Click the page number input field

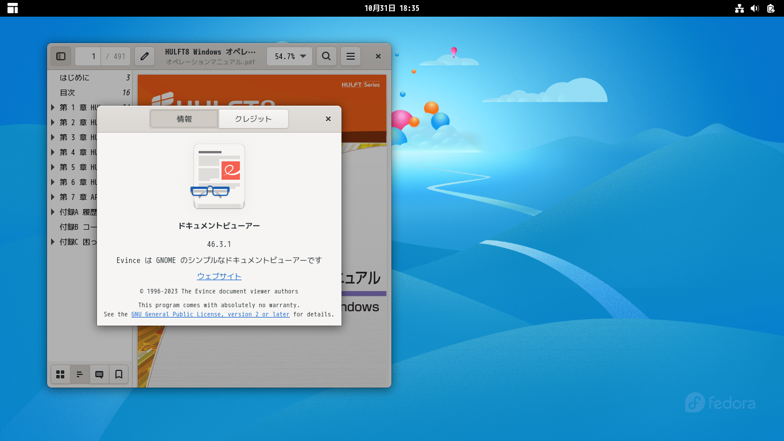point(88,56)
